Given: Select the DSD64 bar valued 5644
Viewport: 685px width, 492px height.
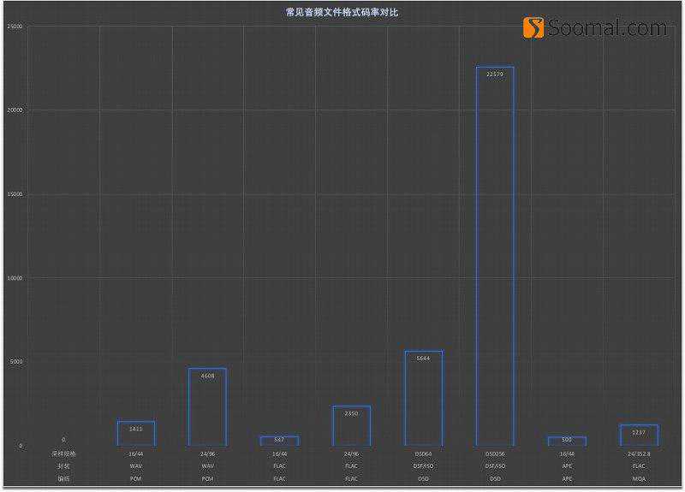Looking at the screenshot, I should point(423,398).
